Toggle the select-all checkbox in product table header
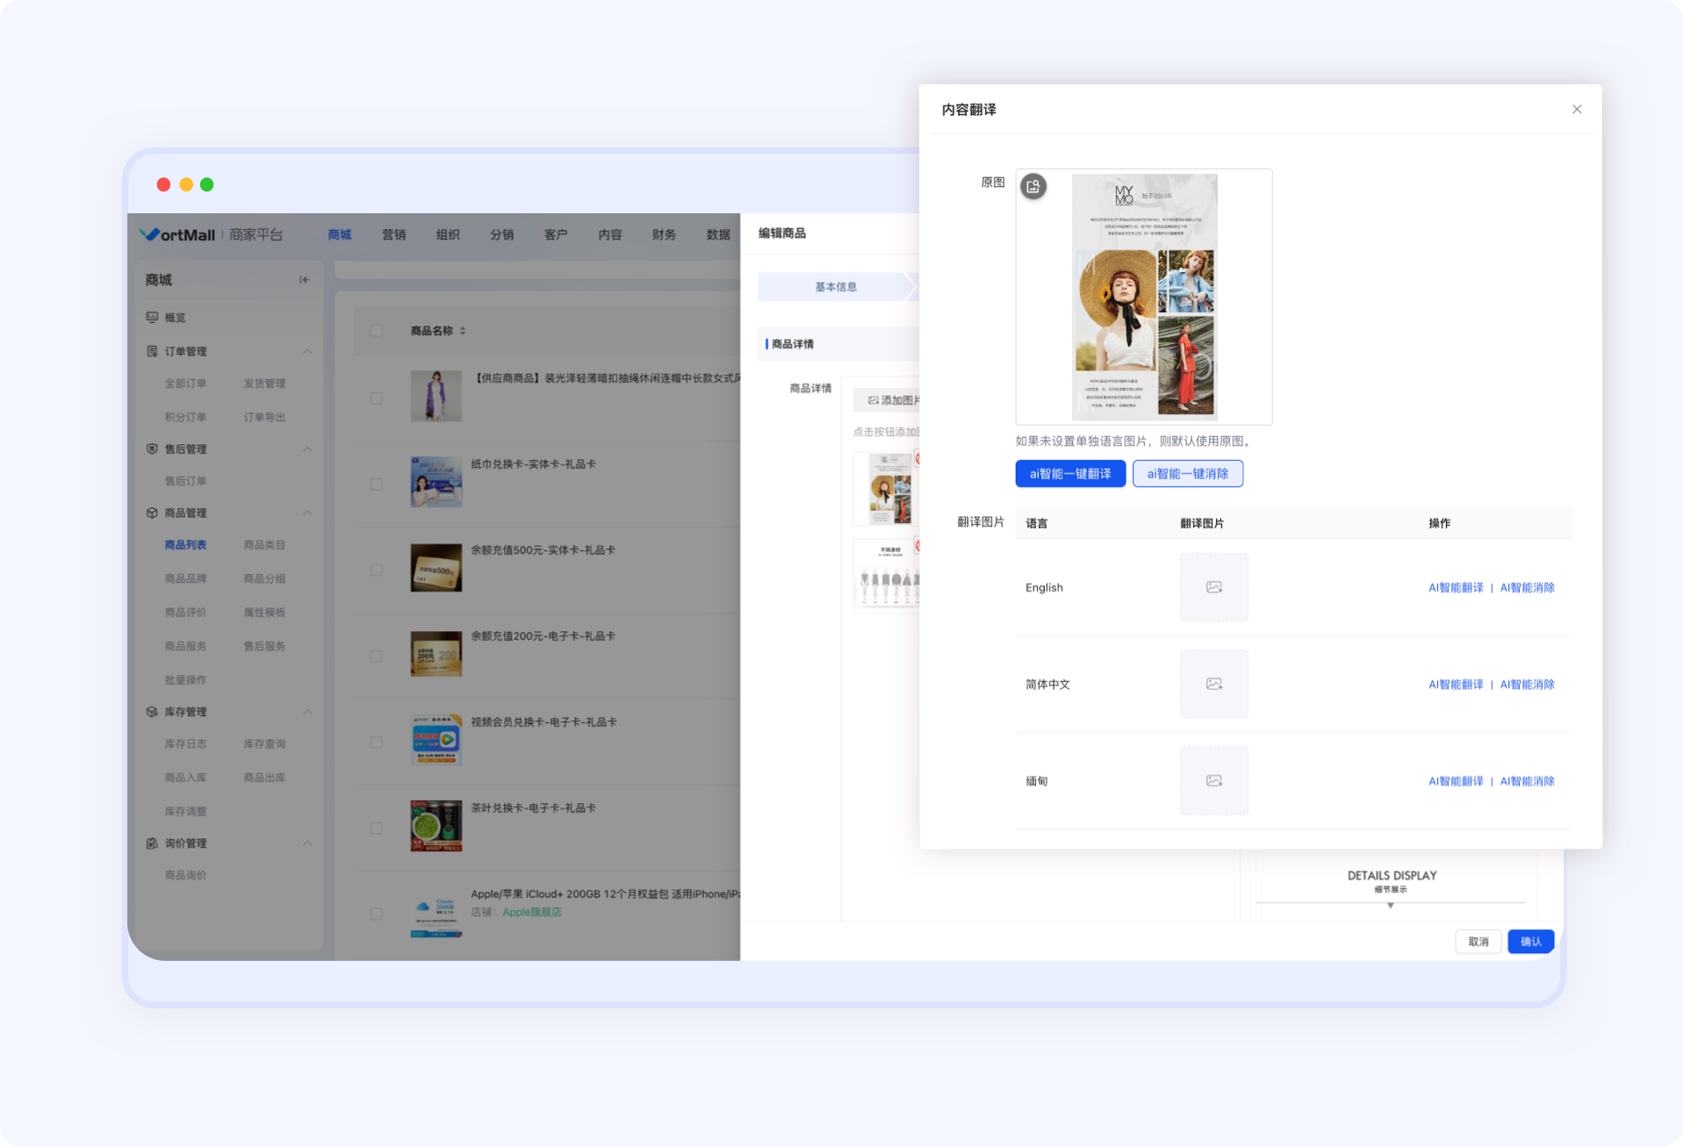 coord(376,331)
